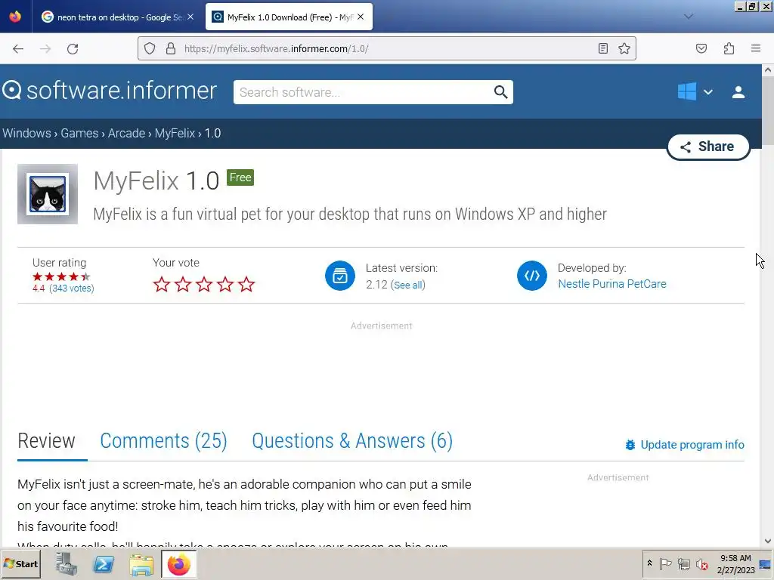Click the 1.0 breadcrumb entry
This screenshot has height=580, width=774.
coord(212,133)
